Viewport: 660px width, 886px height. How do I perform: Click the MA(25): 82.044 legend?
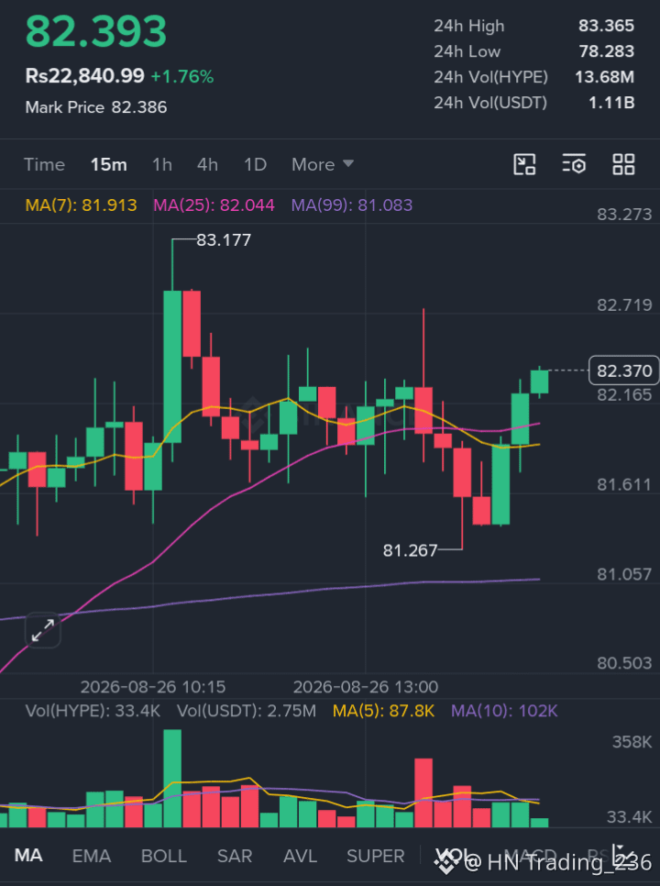point(214,205)
